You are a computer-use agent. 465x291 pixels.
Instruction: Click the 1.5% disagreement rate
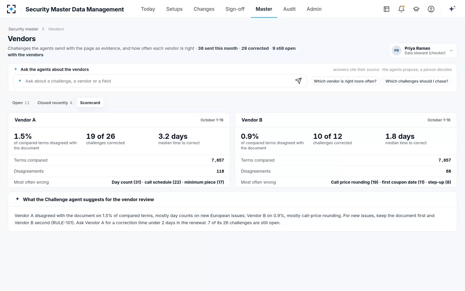point(23,136)
